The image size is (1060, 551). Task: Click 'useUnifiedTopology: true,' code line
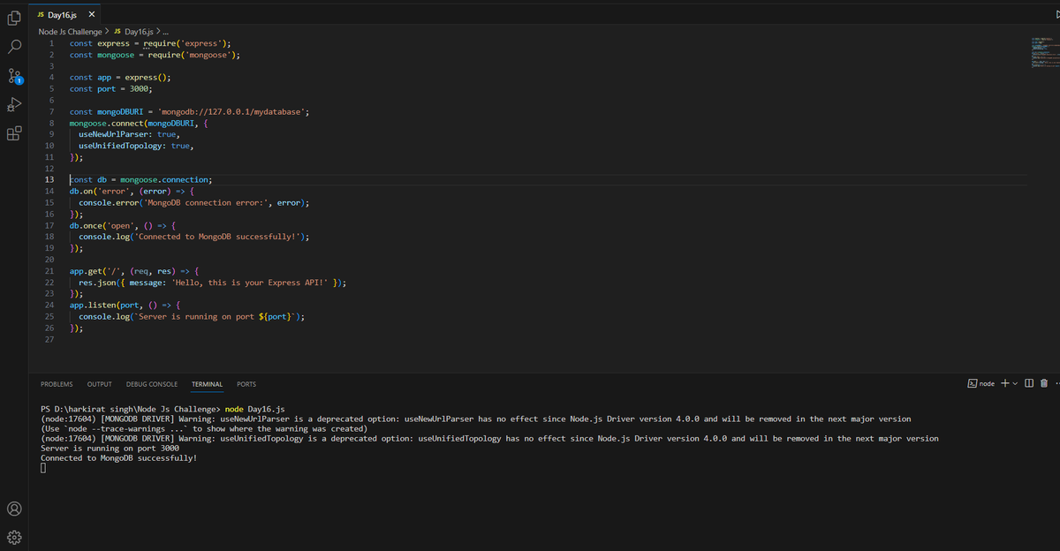pyautogui.click(x=135, y=146)
